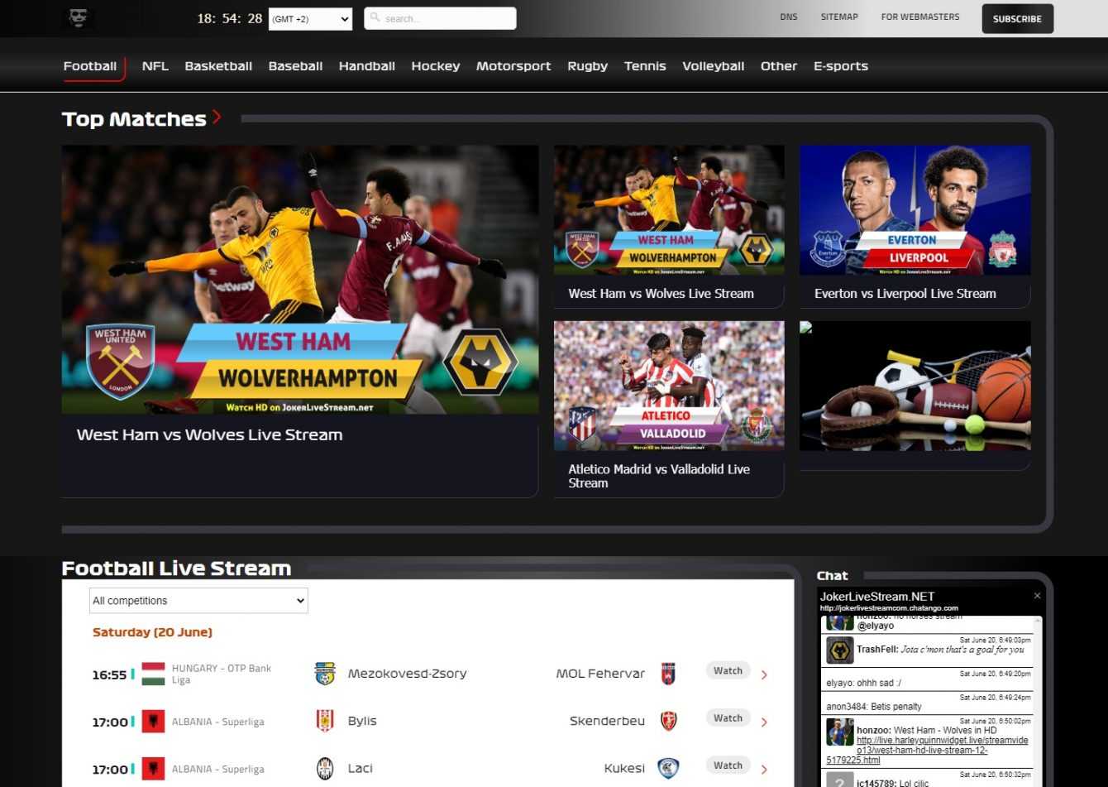
Task: Open the SITEMAP link
Action: coord(839,17)
